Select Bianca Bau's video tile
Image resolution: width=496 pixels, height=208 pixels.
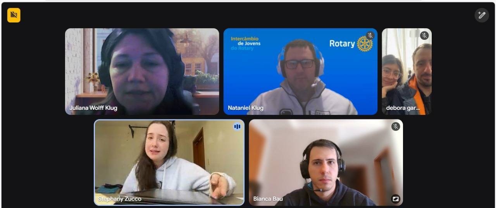point(325,162)
